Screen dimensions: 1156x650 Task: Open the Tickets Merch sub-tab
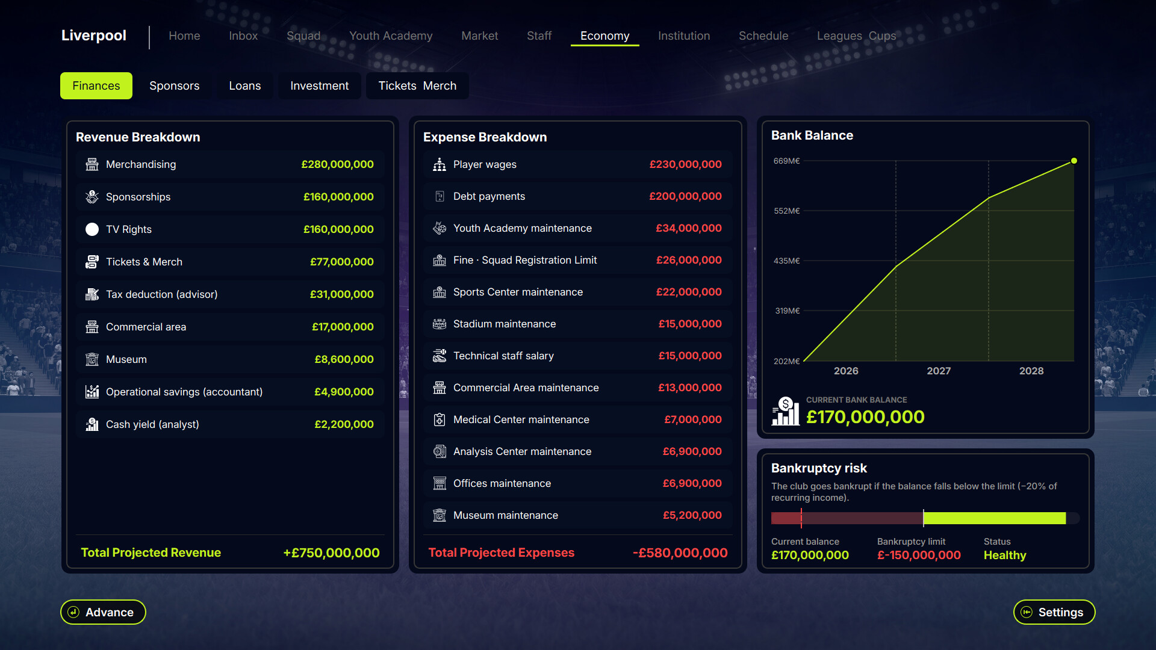pos(417,85)
